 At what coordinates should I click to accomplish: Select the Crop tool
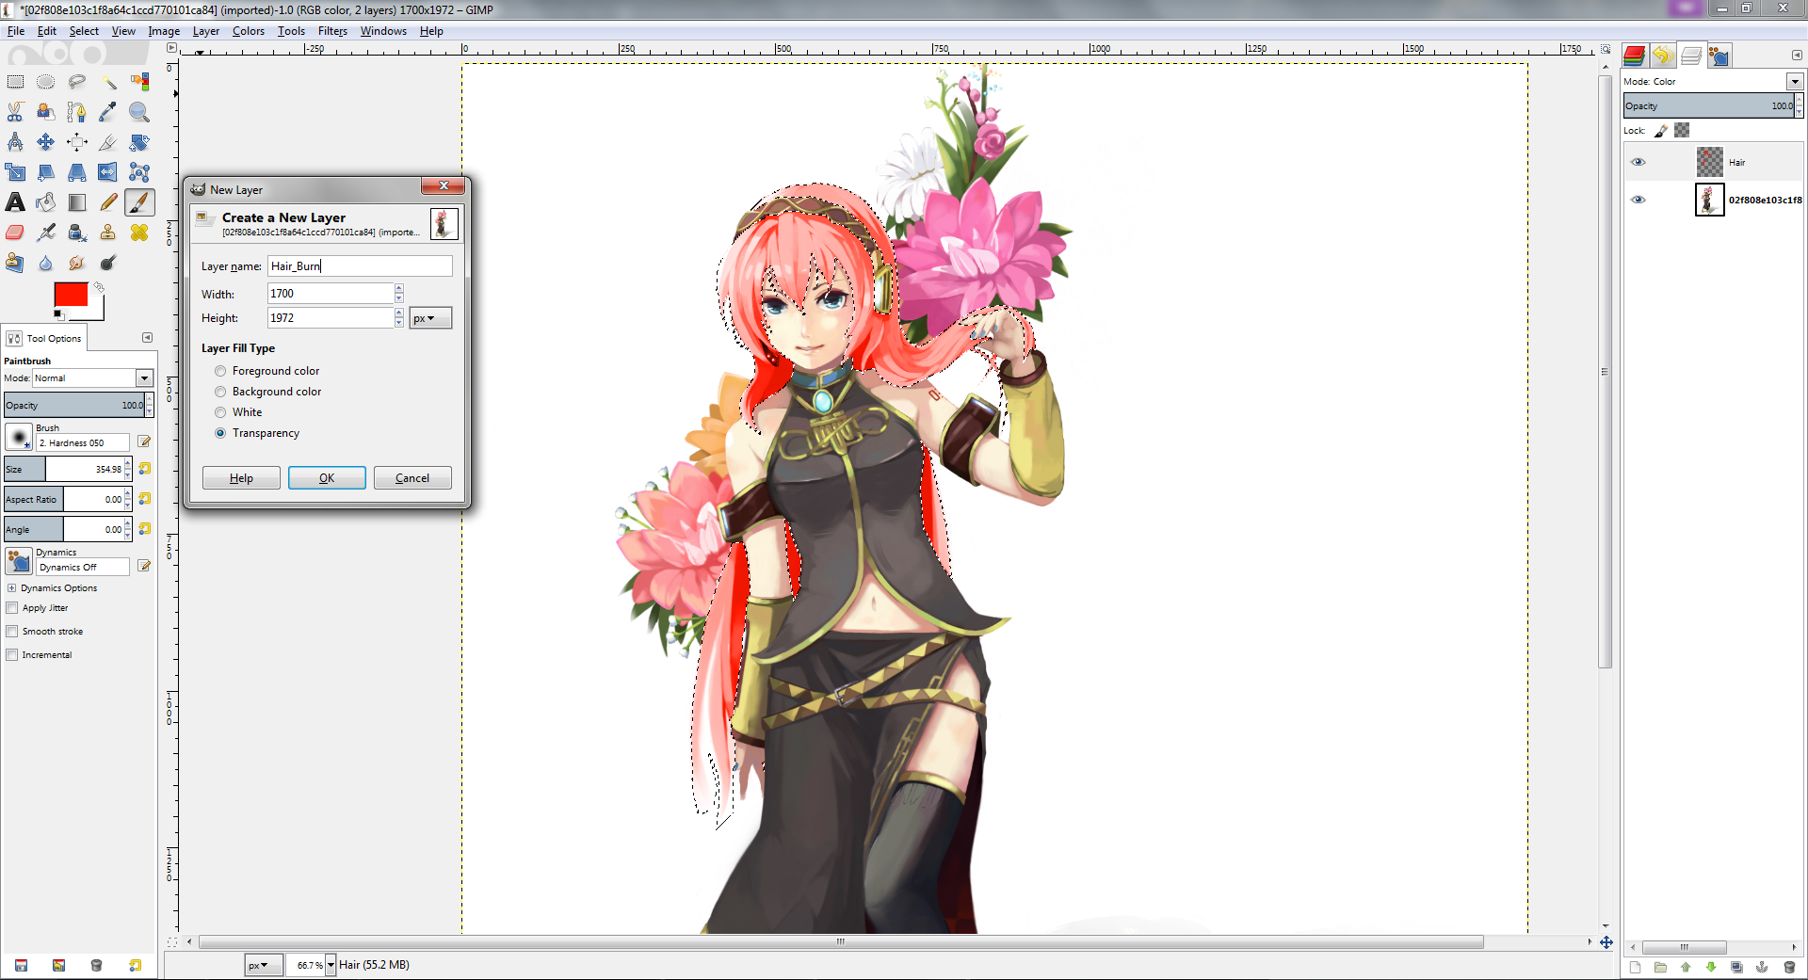pyautogui.click(x=108, y=142)
